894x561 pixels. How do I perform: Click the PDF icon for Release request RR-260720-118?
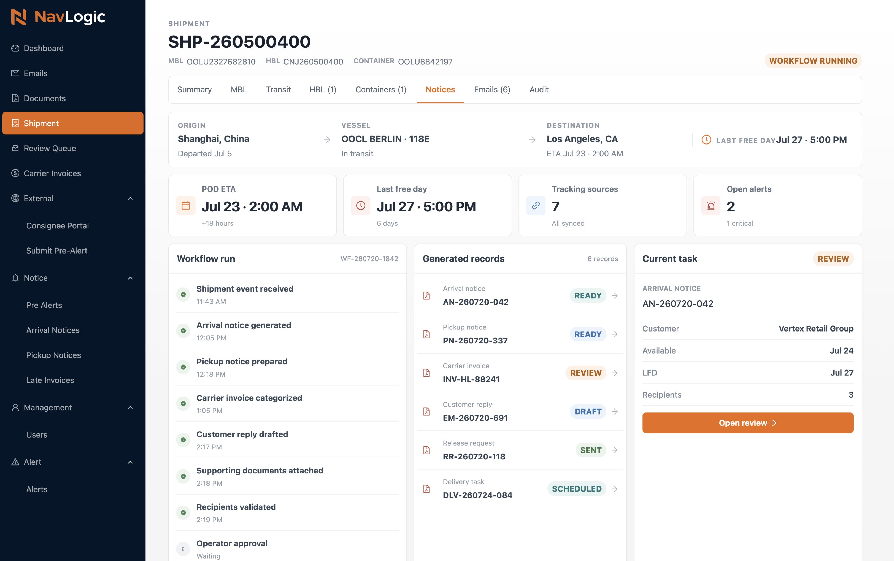point(426,450)
